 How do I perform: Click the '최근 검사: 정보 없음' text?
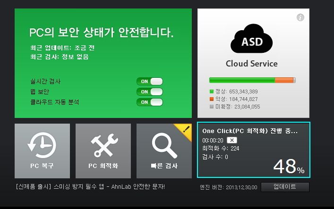coord(60,57)
